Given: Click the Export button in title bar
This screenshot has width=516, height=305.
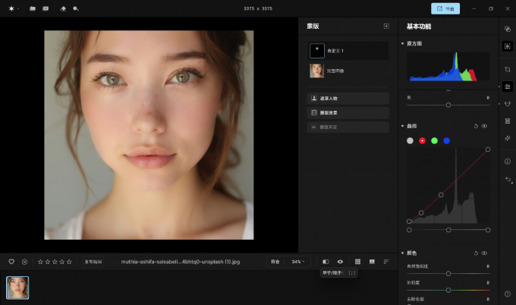Looking at the screenshot, I should coord(445,8).
